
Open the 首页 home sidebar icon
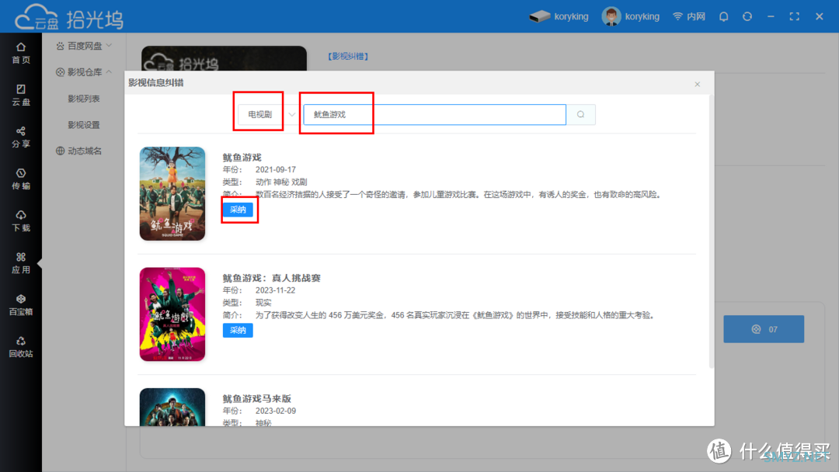coord(20,53)
